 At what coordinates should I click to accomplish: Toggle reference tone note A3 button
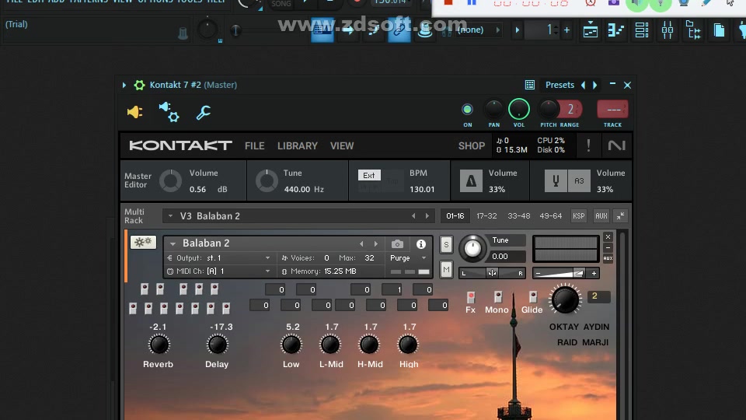[x=578, y=181]
